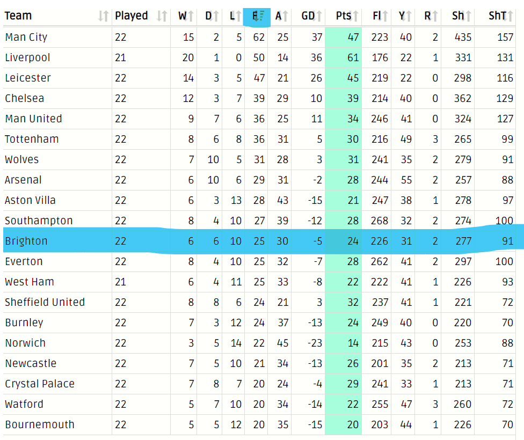Sort table by Team column arrows
The image size is (524, 440).
(103, 16)
